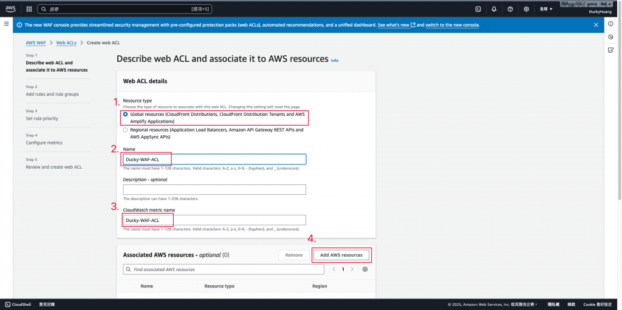Select Regional resources radio button
The height and width of the screenshot is (310, 622).
[x=125, y=130]
